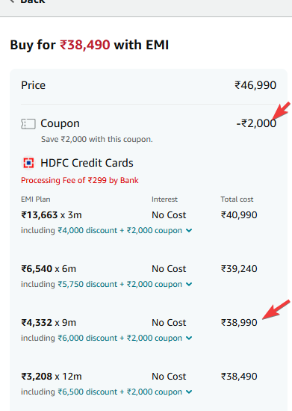Expand the 6-month EMI plan discount details chevron
Image resolution: width=292 pixels, height=411 pixels.
point(189,285)
